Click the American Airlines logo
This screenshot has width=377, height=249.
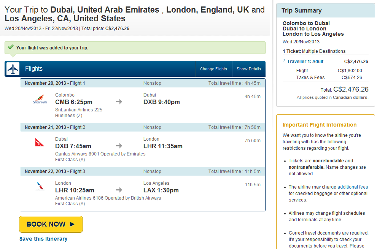40,186
